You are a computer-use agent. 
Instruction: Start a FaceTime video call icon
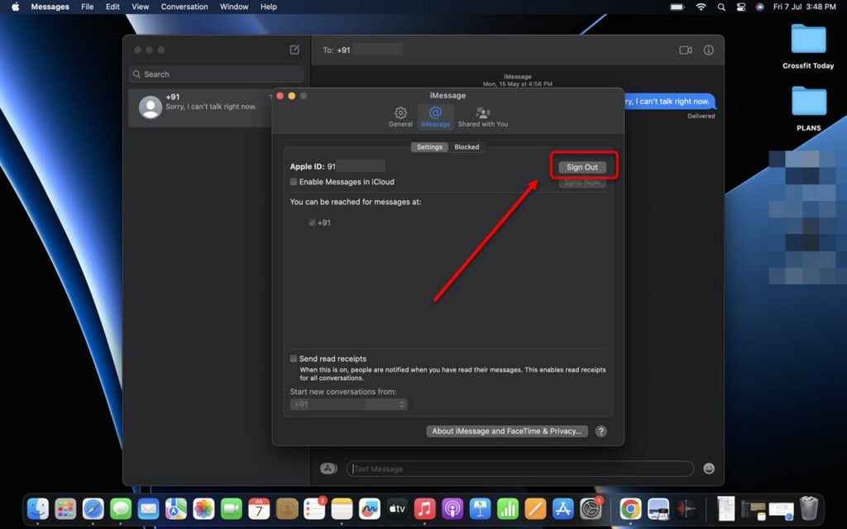click(x=686, y=50)
